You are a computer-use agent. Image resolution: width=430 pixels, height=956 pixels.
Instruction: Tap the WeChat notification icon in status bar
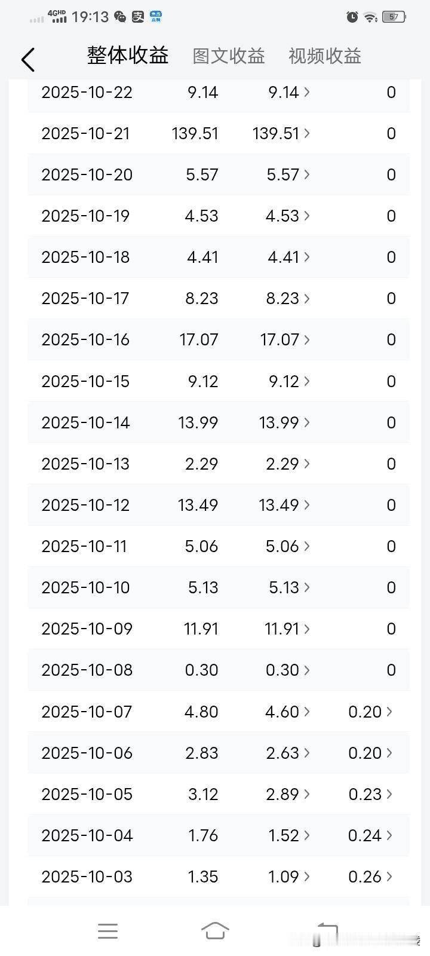(x=120, y=17)
